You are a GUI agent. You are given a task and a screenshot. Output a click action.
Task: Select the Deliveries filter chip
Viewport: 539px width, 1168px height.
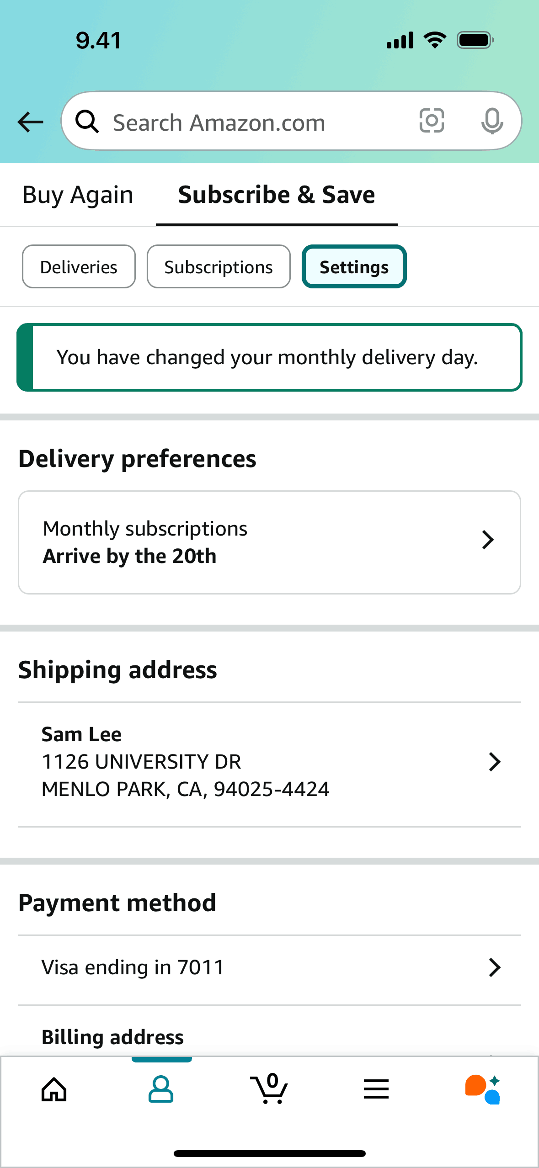point(79,267)
